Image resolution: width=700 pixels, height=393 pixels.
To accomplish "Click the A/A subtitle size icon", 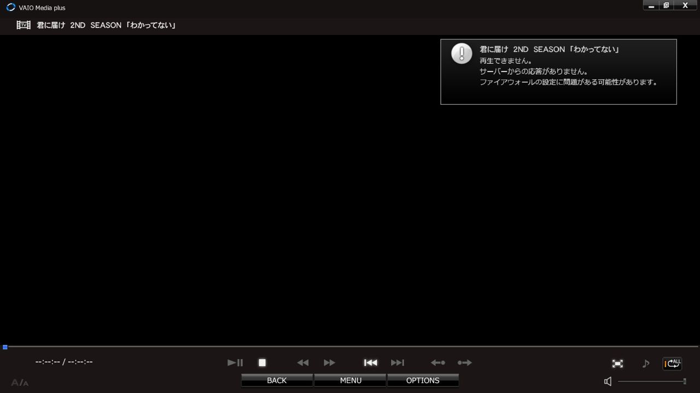I will point(21,382).
